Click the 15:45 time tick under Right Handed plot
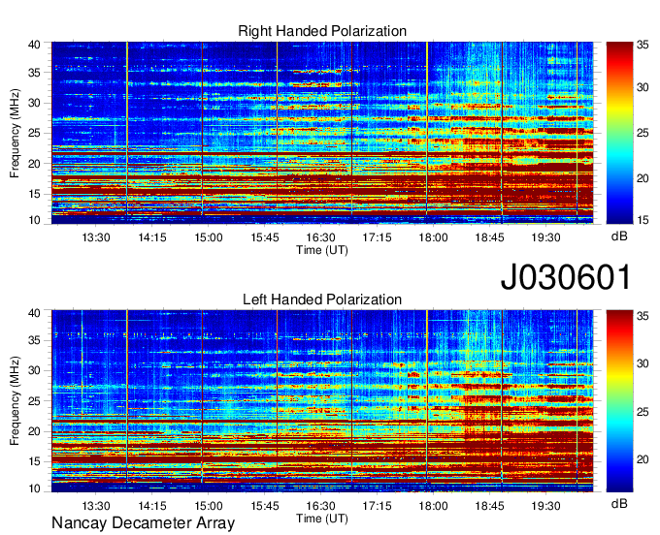This screenshot has height=535, width=660. click(x=265, y=237)
